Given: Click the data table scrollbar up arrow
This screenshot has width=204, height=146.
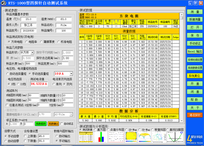Looking at the screenshot, I should [x=181, y=14].
